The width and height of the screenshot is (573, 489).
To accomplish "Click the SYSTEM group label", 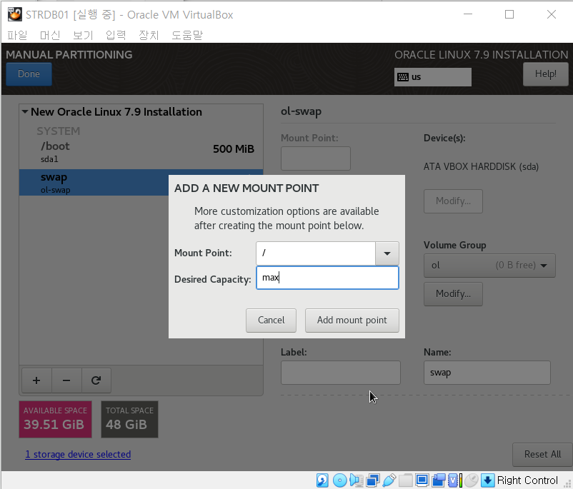I will pyautogui.click(x=58, y=131).
